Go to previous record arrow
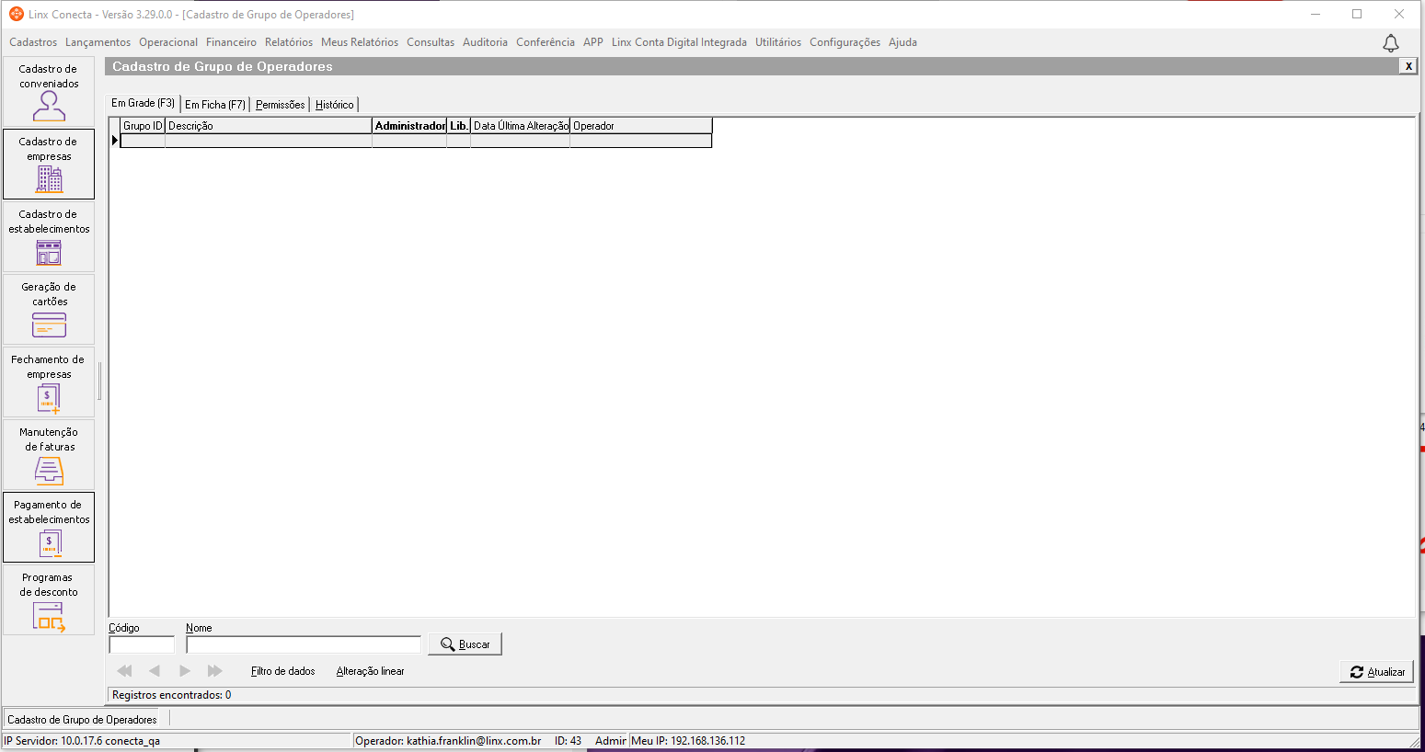This screenshot has height=752, width=1425. pos(155,671)
